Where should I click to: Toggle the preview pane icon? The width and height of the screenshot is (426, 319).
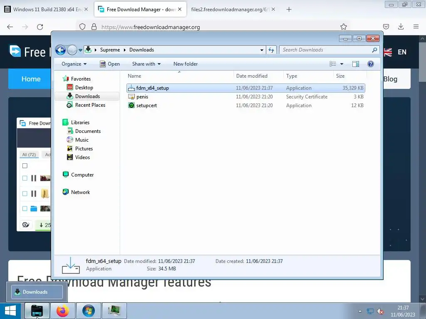tap(356, 64)
